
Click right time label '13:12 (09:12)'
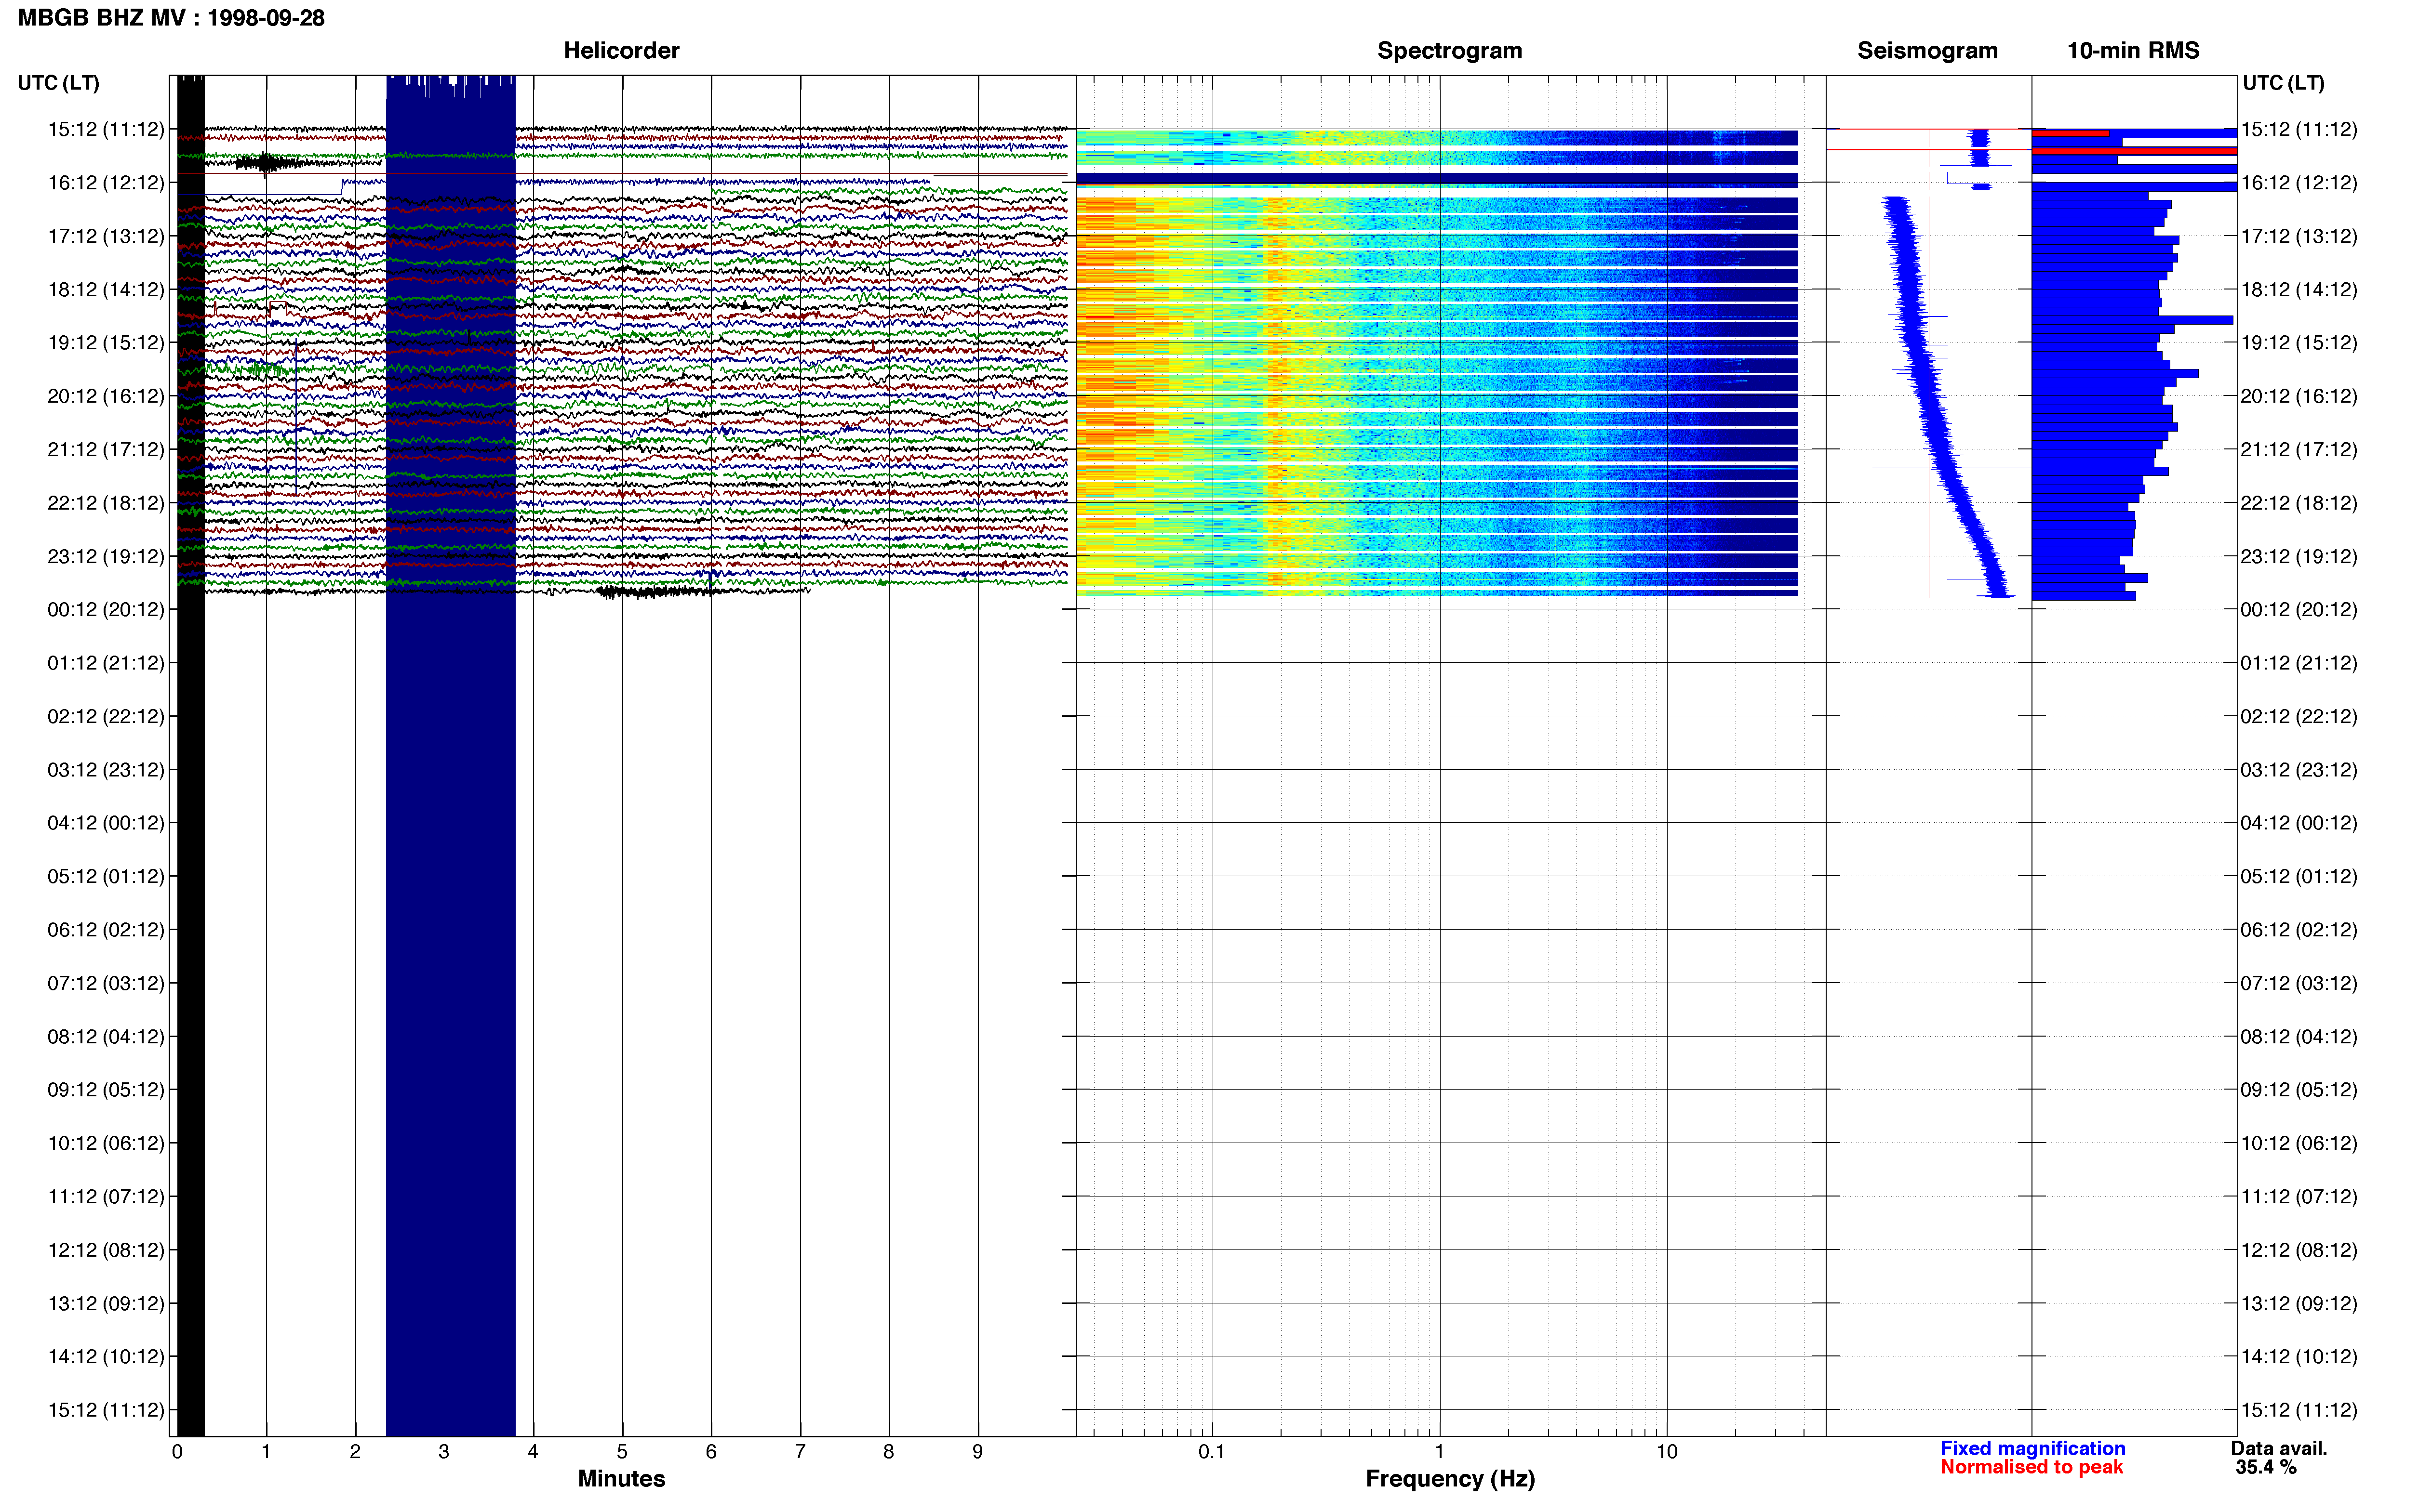pos(2299,1303)
